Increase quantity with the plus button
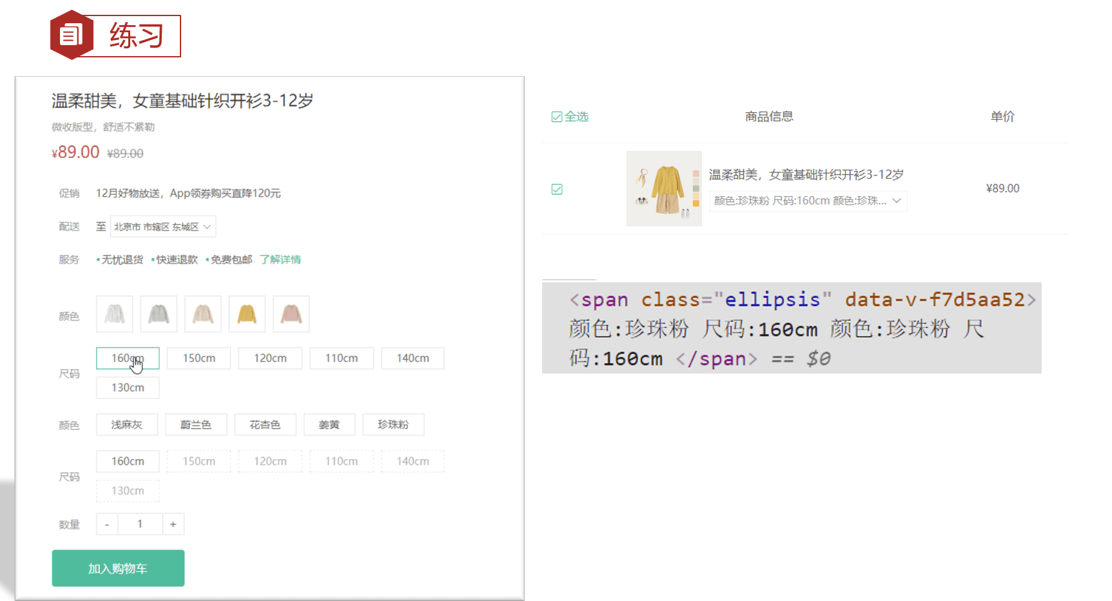Image resolution: width=1112 pixels, height=601 pixels. tap(173, 524)
